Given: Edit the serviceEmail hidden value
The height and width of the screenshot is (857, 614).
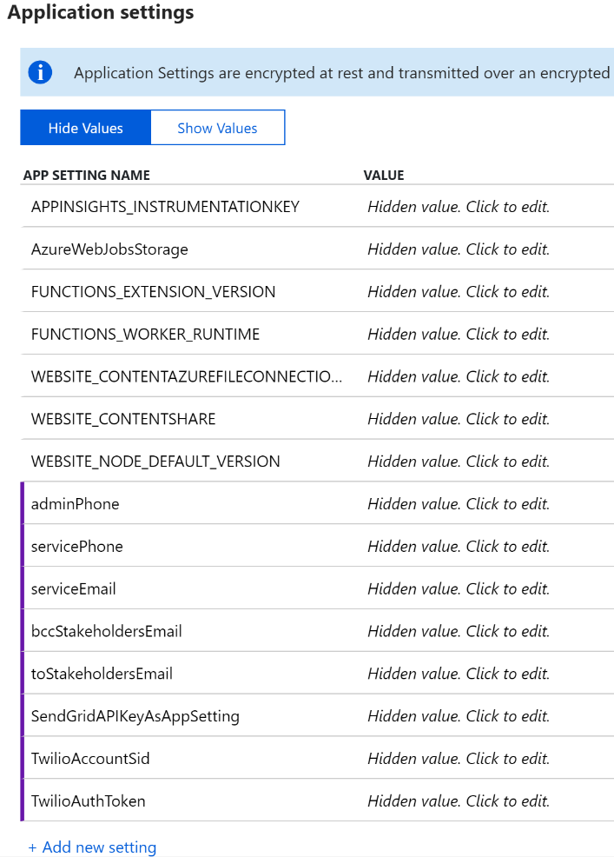Looking at the screenshot, I should [x=459, y=589].
